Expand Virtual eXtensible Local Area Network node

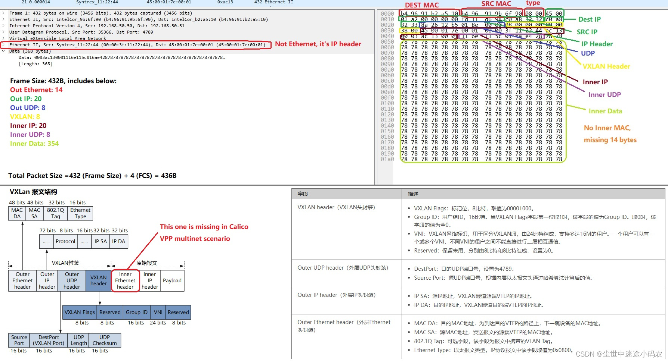pyautogui.click(x=3, y=38)
